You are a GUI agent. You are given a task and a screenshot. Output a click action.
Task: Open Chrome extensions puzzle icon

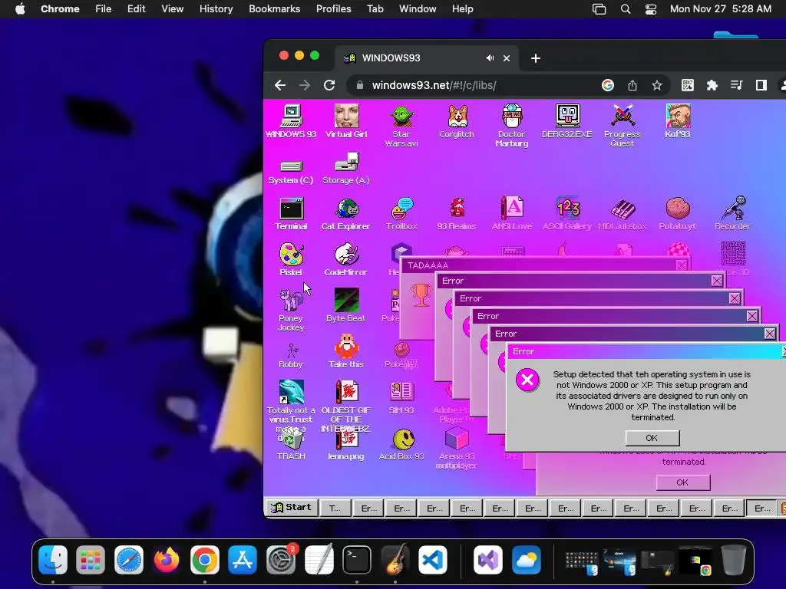pyautogui.click(x=712, y=85)
